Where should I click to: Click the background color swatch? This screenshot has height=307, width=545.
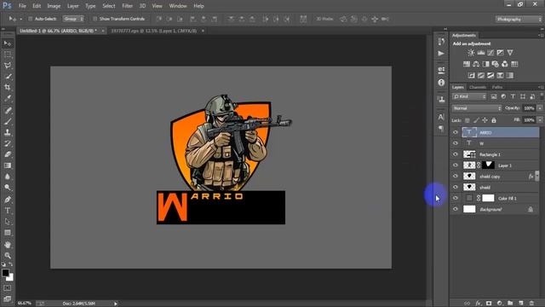10,278
